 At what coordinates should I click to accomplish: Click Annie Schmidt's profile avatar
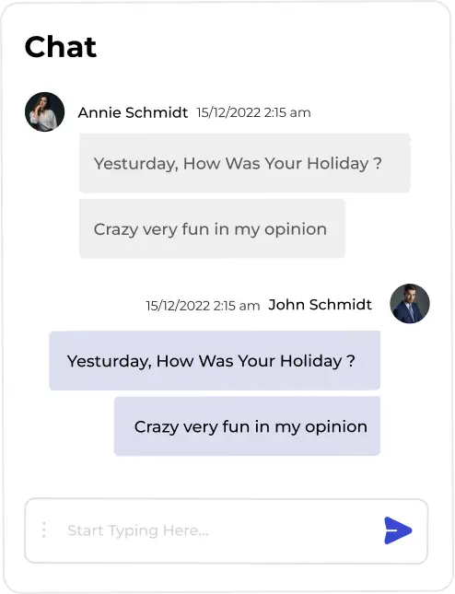point(45,111)
